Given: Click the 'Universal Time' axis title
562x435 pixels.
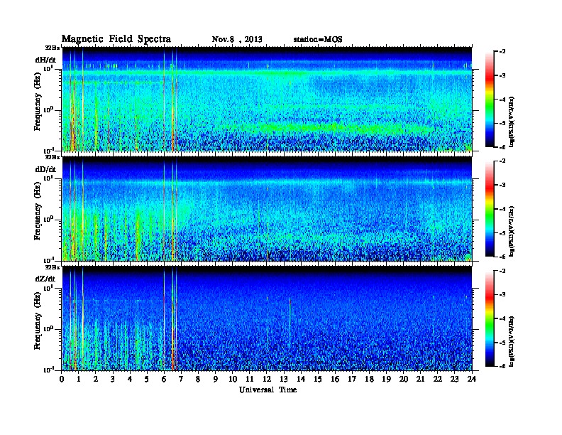Looking at the screenshot, I should pyautogui.click(x=268, y=390).
